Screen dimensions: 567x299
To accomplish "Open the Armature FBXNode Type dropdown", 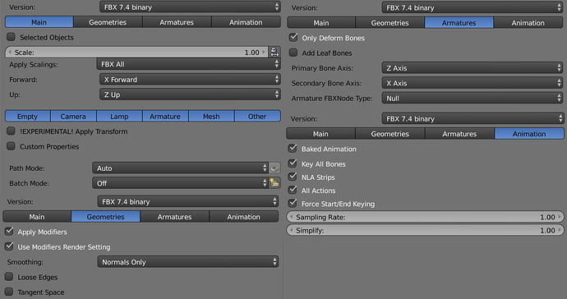I will pyautogui.click(x=472, y=99).
